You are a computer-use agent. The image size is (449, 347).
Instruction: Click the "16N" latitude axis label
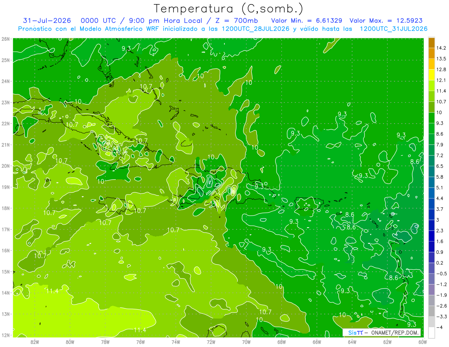tap(5, 250)
